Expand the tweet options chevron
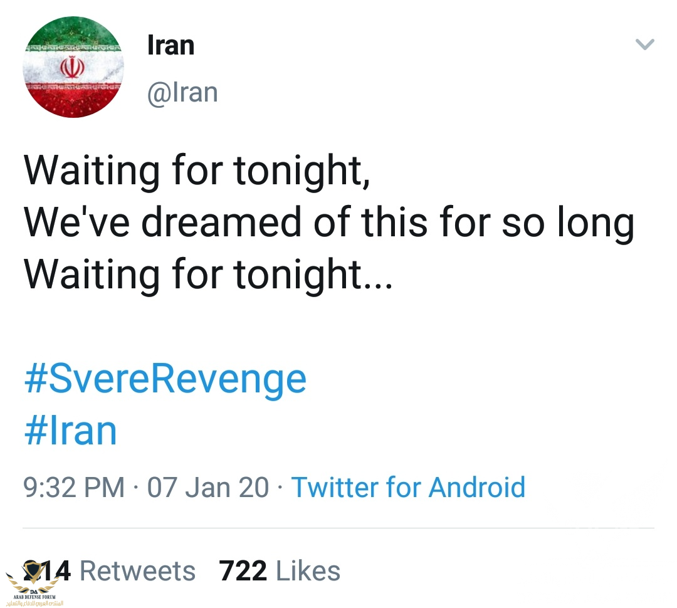The height and width of the screenshot is (608, 677). pyautogui.click(x=644, y=44)
